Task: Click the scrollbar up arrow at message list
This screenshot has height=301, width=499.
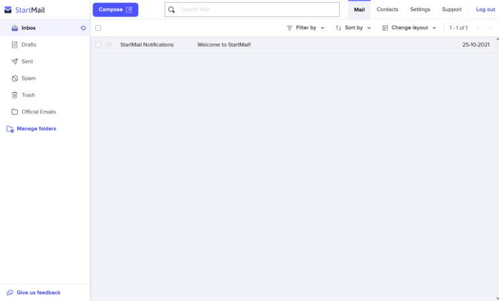Action: click(x=498, y=39)
